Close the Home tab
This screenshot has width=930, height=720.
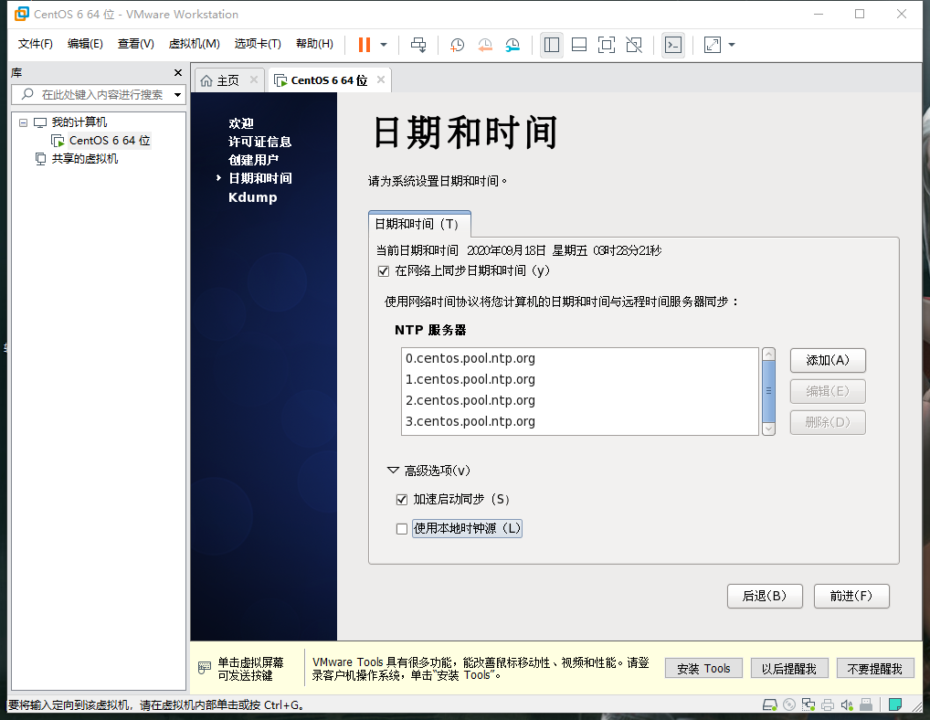coord(254,79)
